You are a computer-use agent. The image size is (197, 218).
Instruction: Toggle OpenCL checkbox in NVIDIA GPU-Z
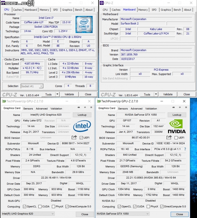pos(119,206)
